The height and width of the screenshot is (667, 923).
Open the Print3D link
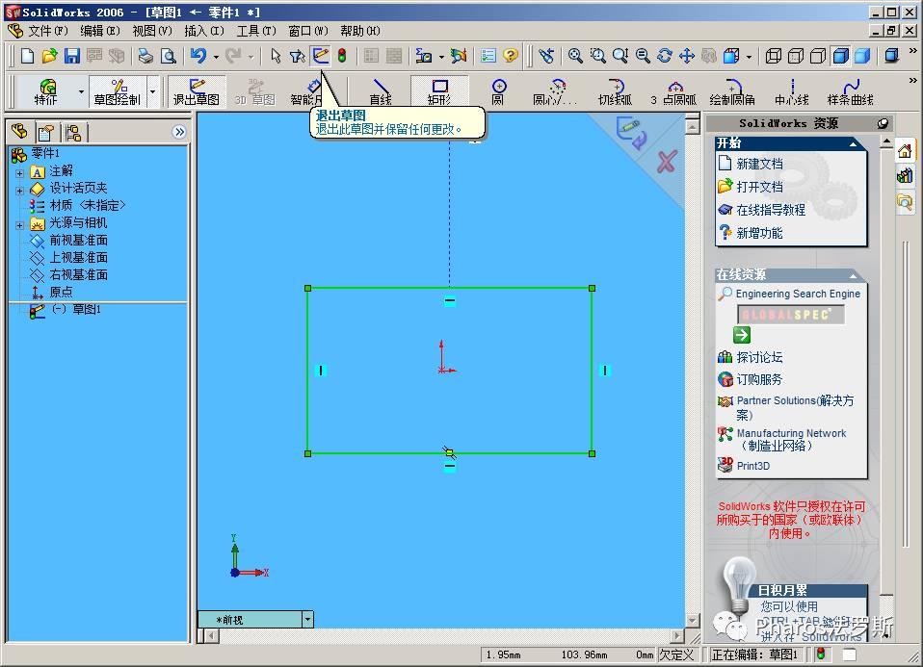coord(752,466)
